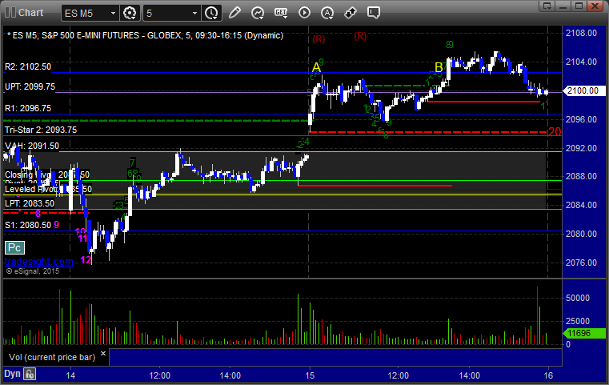
Task: Click the Pc button on chart
Action: (x=14, y=247)
